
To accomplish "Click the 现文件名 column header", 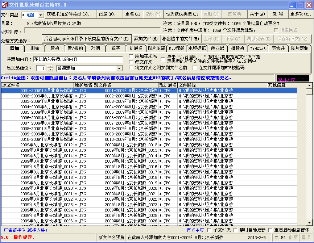I will click(125, 85).
